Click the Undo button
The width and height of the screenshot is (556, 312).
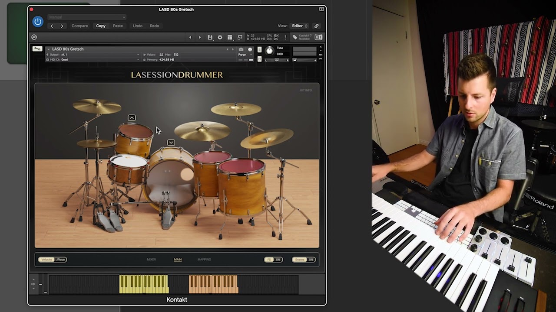click(x=138, y=26)
